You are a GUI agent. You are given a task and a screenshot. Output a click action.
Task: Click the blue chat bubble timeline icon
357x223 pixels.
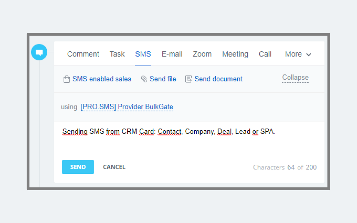point(39,52)
